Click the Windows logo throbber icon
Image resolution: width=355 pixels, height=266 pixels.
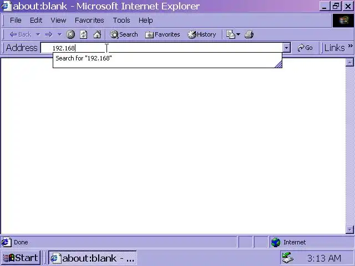(x=343, y=21)
